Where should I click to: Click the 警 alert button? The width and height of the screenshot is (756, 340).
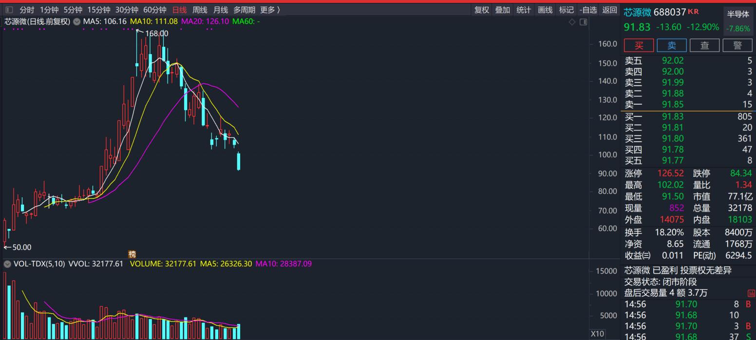coord(737,45)
